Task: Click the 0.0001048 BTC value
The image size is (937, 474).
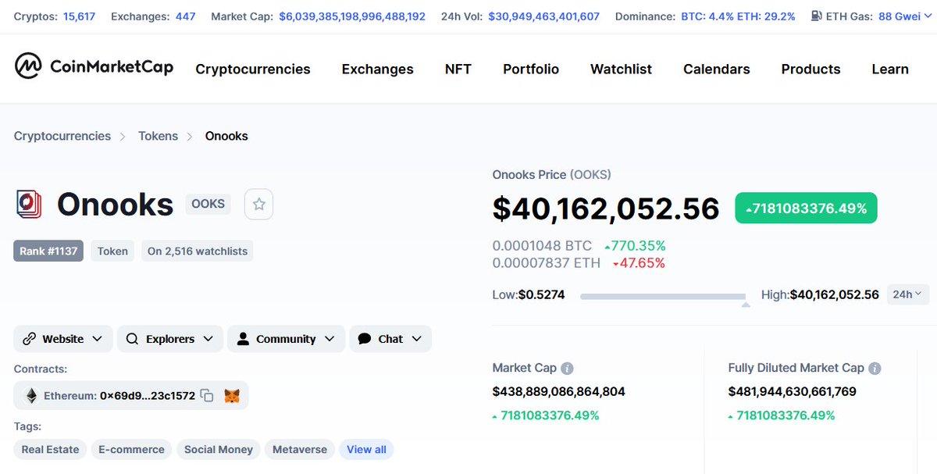Action: pos(542,246)
